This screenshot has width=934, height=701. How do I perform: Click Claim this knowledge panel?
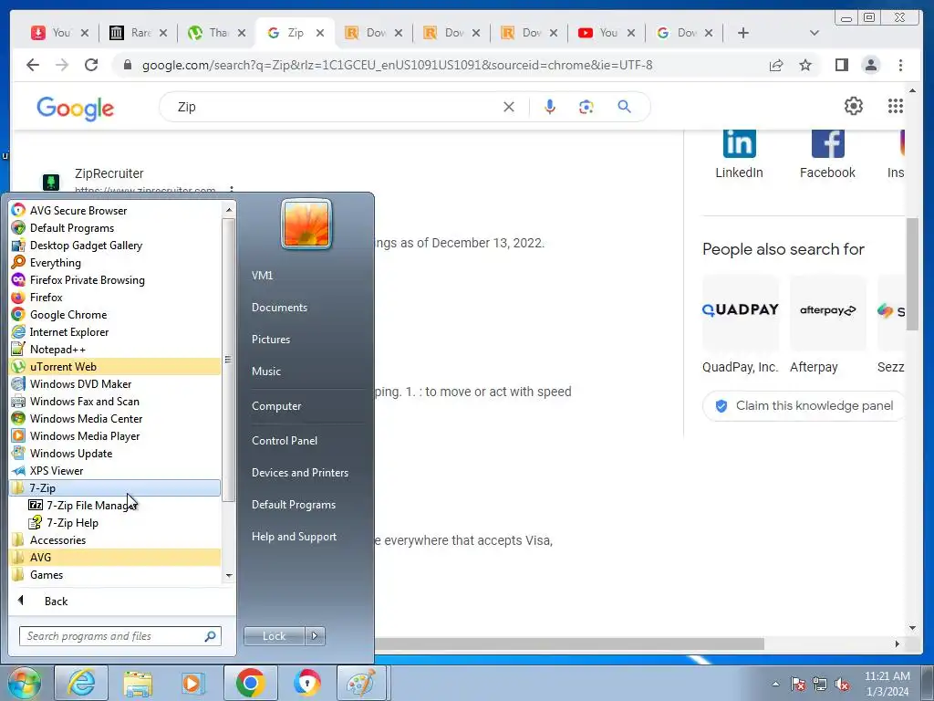point(804,406)
